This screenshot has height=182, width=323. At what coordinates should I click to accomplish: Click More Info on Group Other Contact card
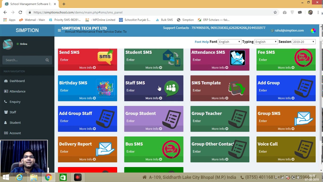tap(220, 160)
